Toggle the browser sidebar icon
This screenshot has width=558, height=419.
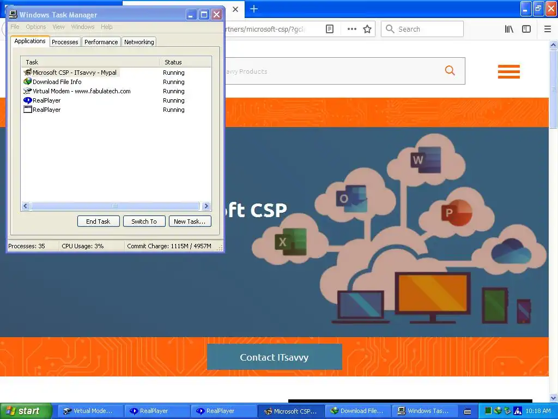pos(526,29)
